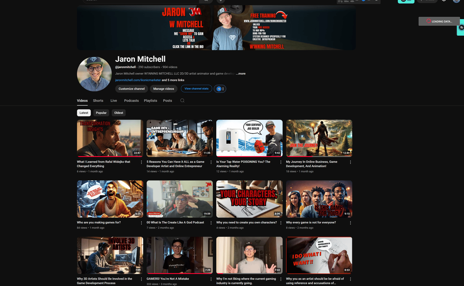Open the Posts tab
This screenshot has width=464, height=286.
(168, 101)
